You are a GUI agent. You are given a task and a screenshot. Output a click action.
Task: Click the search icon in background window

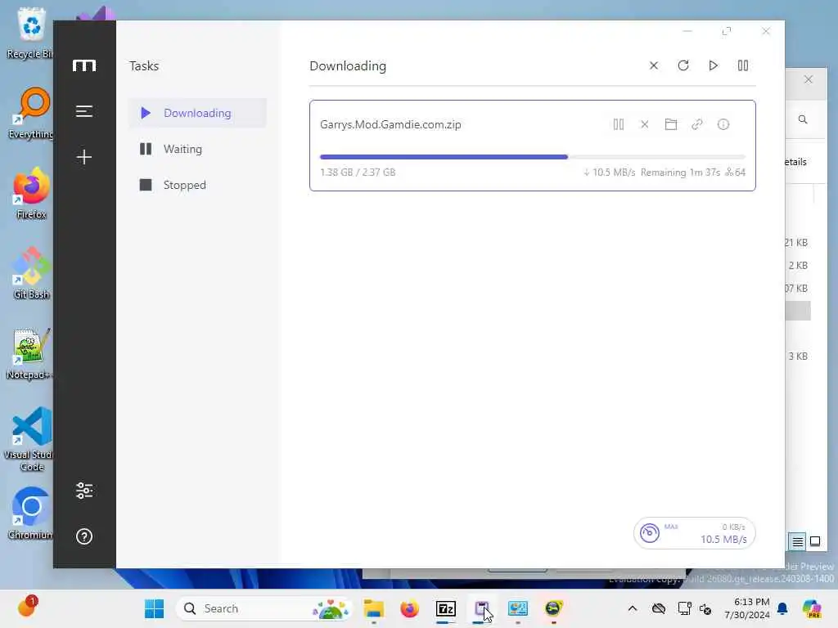[803, 119]
